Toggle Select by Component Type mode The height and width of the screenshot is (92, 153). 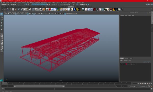click(28, 4)
